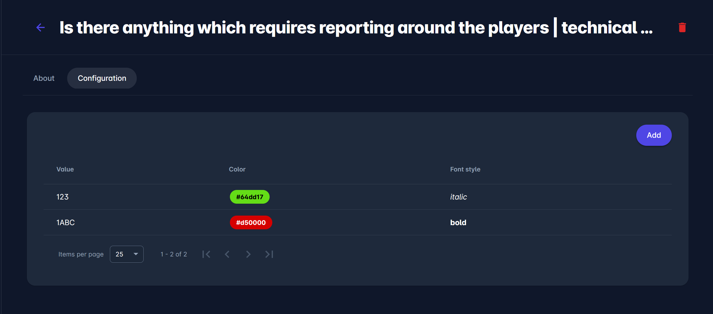Open the items per page dropdown
The width and height of the screenshot is (713, 314).
click(127, 254)
